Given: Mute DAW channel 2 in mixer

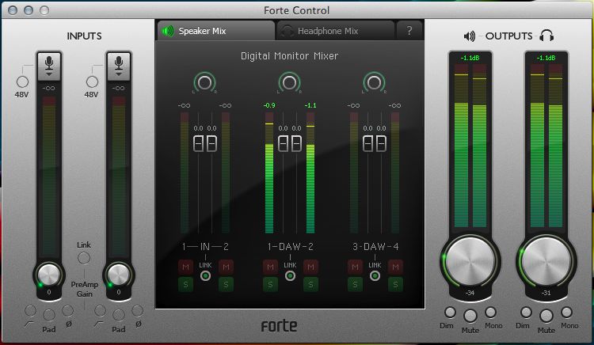Looking at the screenshot, I should click(x=310, y=267).
